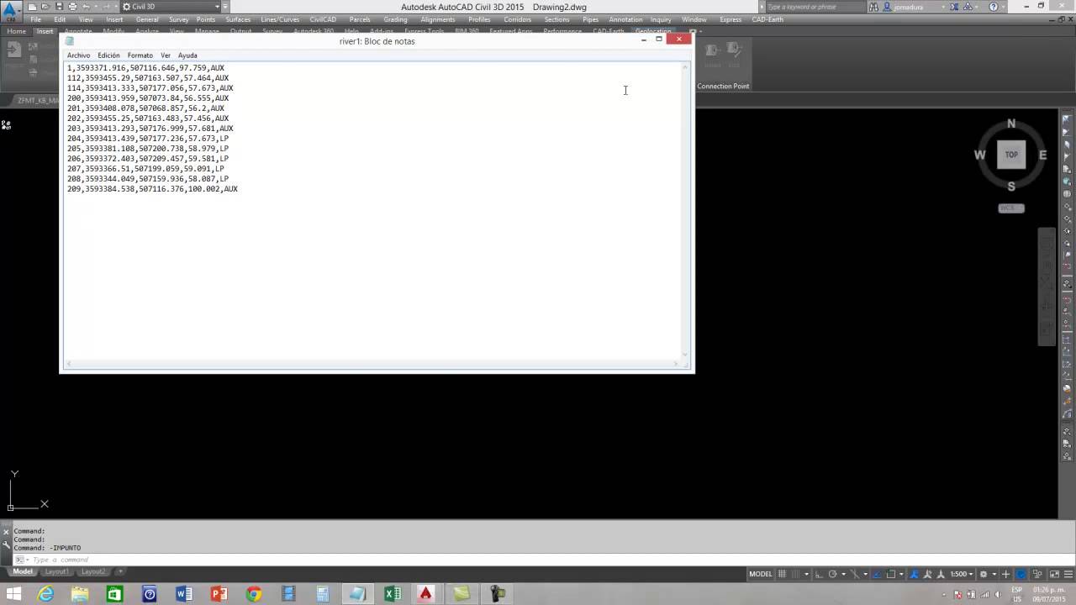Open the Formato menu in Notepad

point(140,55)
